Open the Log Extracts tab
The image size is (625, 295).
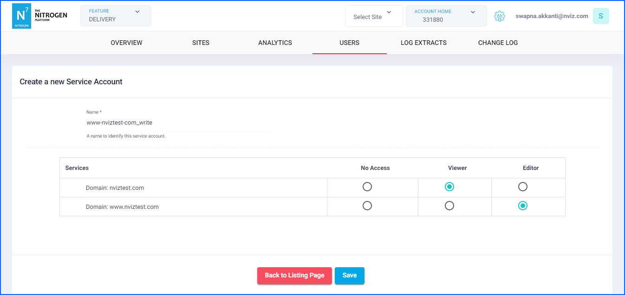click(x=423, y=43)
